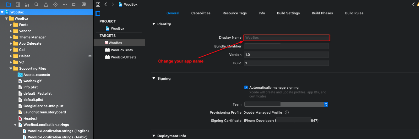Image resolution: width=419 pixels, height=139 pixels.
Task: Collapse the Deployment Info section
Action: click(154, 136)
